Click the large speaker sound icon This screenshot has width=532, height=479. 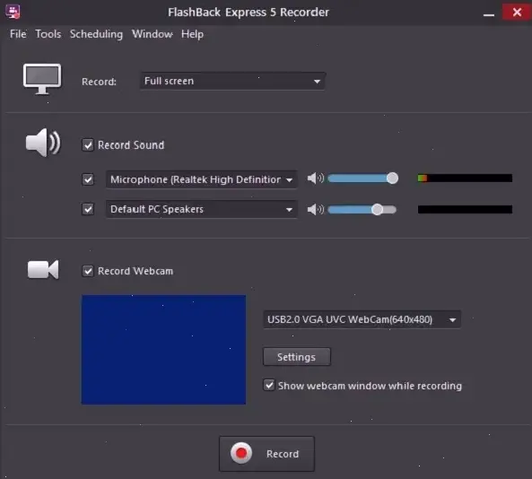coord(43,143)
